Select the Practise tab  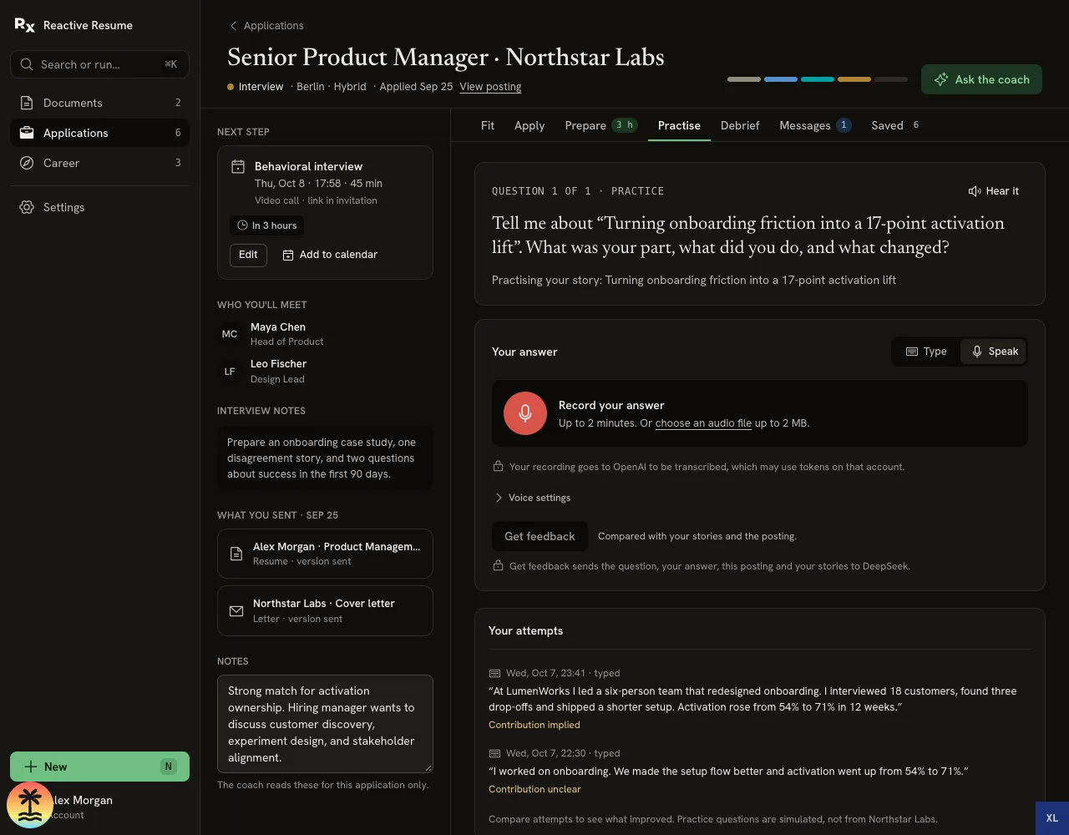tap(679, 125)
